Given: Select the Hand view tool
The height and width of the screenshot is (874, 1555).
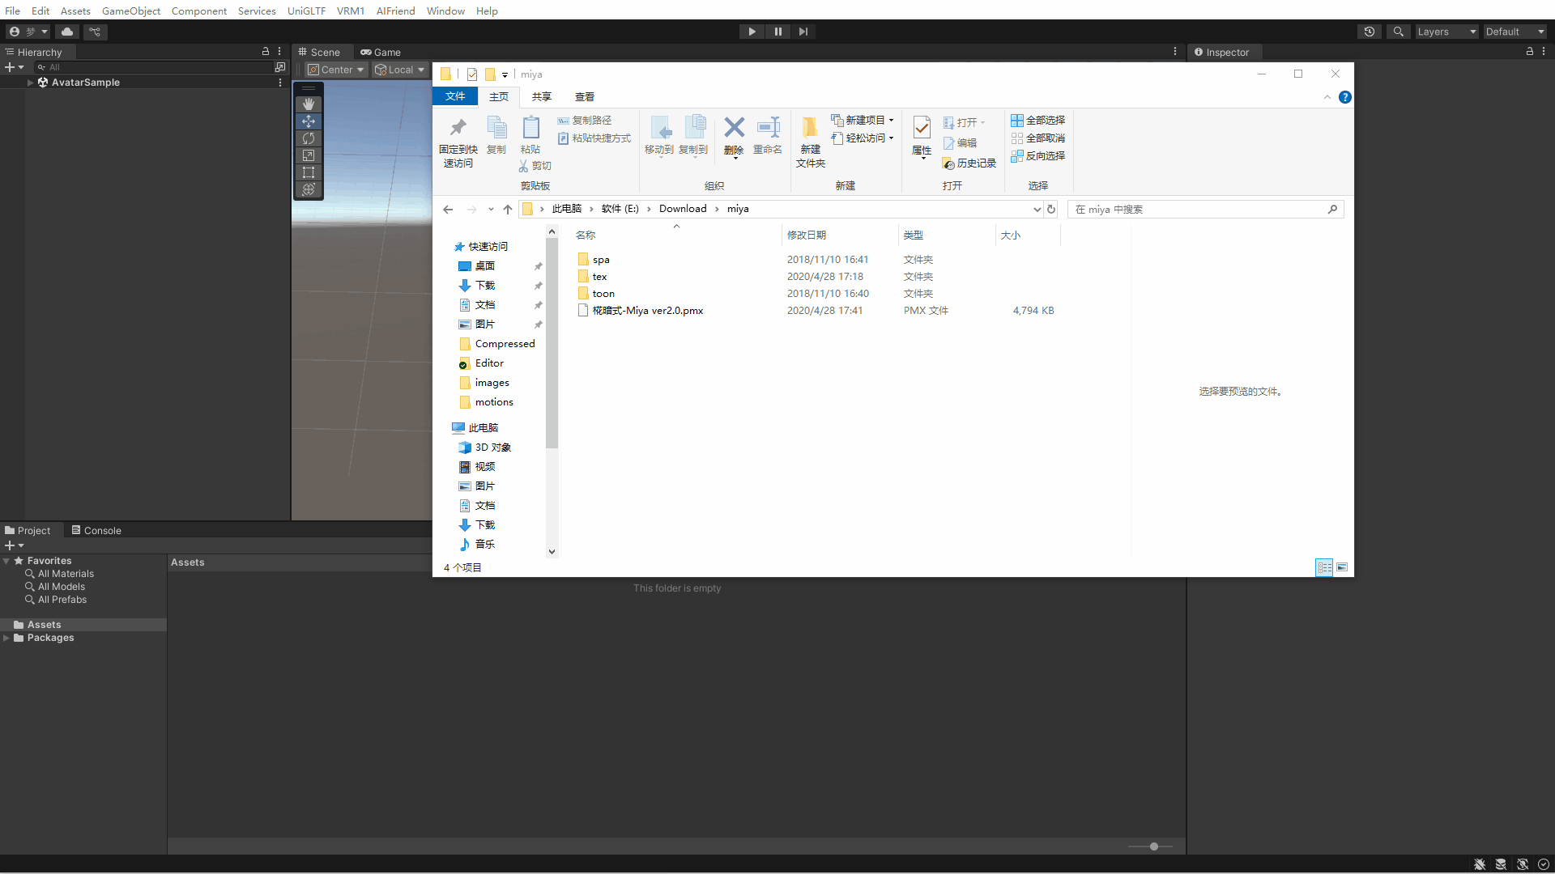Looking at the screenshot, I should (x=309, y=104).
